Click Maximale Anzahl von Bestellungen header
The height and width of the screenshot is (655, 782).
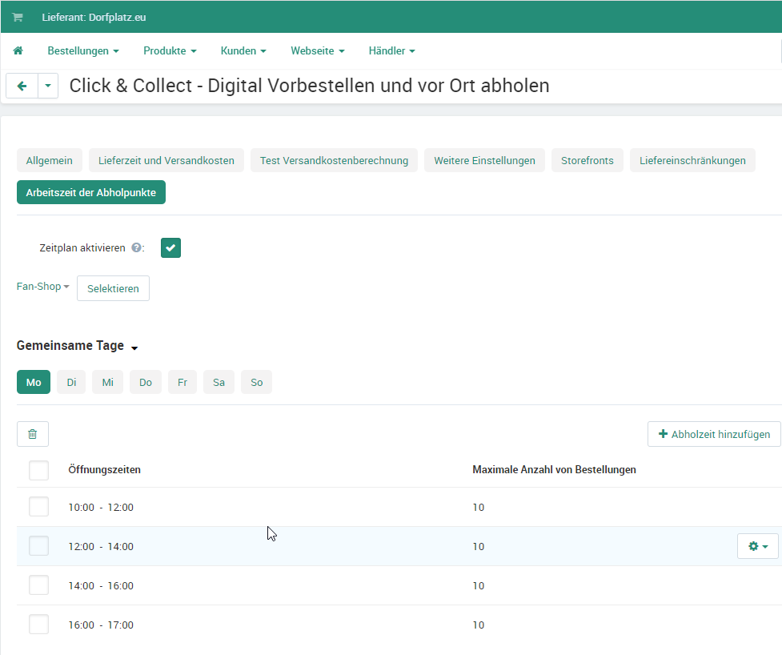(554, 469)
